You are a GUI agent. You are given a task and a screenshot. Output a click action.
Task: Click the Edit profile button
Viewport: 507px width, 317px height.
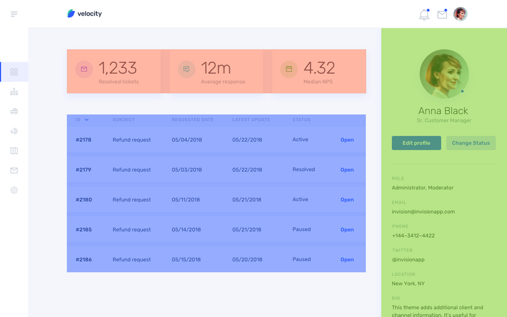[x=416, y=143]
